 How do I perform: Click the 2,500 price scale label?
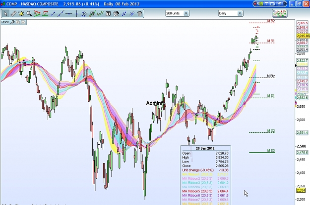(x=302, y=146)
